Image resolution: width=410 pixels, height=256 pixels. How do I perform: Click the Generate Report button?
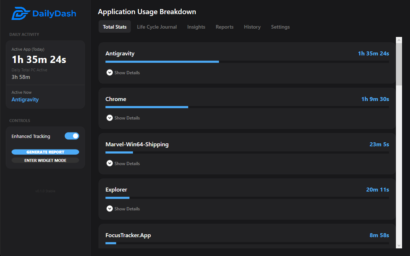[45, 152]
